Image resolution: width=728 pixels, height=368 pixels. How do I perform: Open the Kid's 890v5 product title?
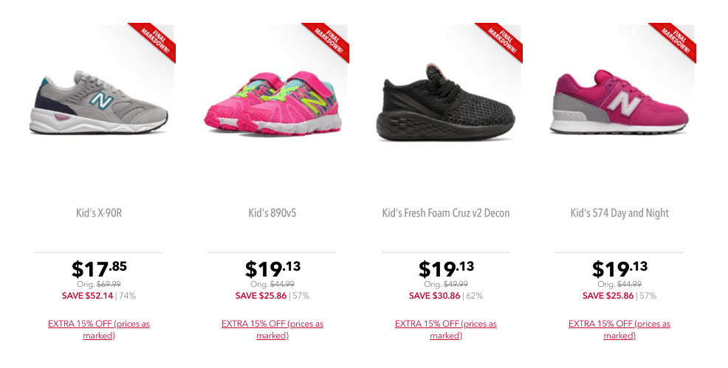tap(272, 212)
